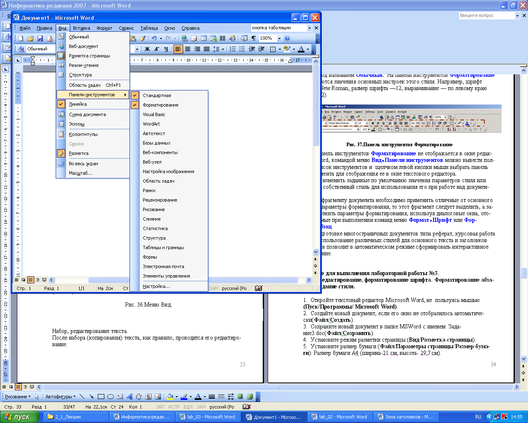
Task: Click the Columns icon in Standard toolbar
Action: (x=222, y=38)
